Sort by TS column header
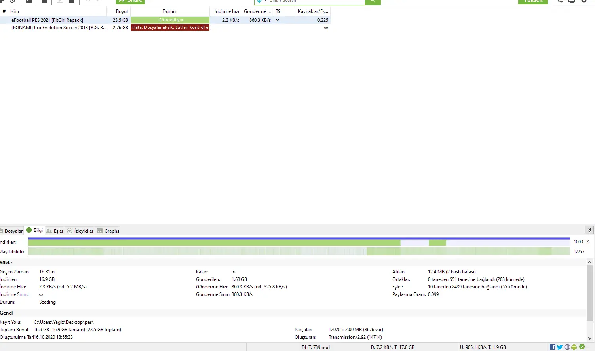This screenshot has height=351, width=595. point(283,11)
